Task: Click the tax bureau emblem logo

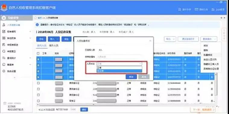Action: coord(4,8)
